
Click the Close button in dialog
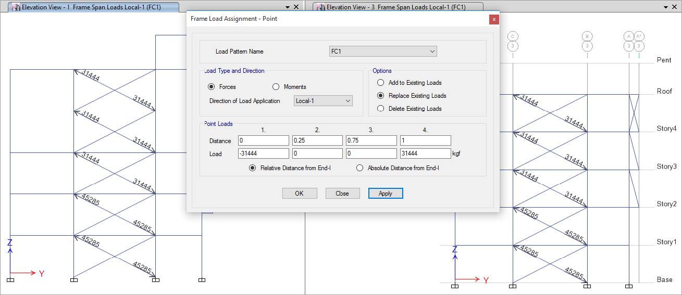tap(342, 193)
